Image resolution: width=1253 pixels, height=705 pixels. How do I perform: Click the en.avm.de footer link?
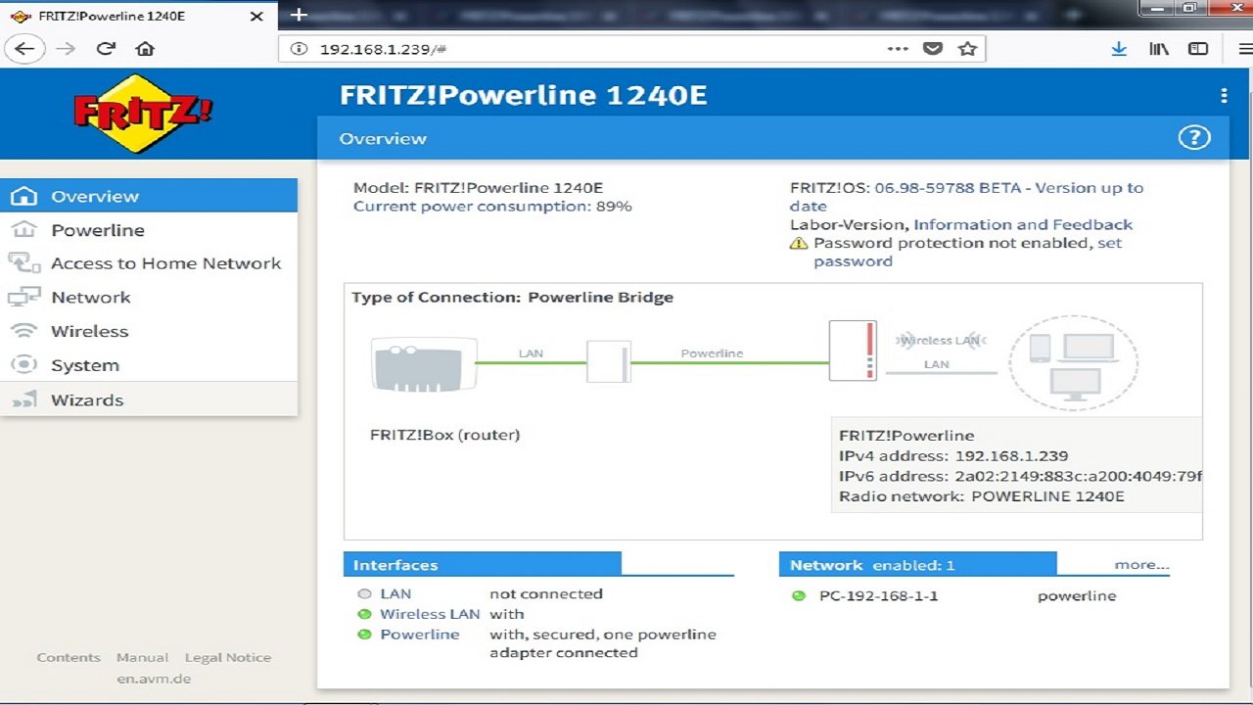click(154, 678)
